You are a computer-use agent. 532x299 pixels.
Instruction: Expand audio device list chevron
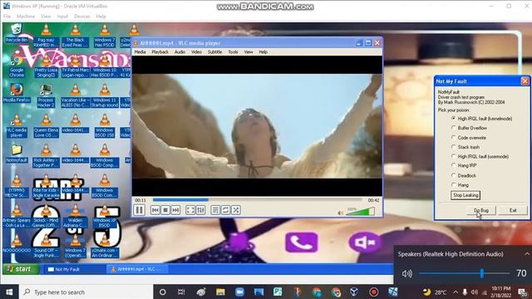click(x=527, y=254)
